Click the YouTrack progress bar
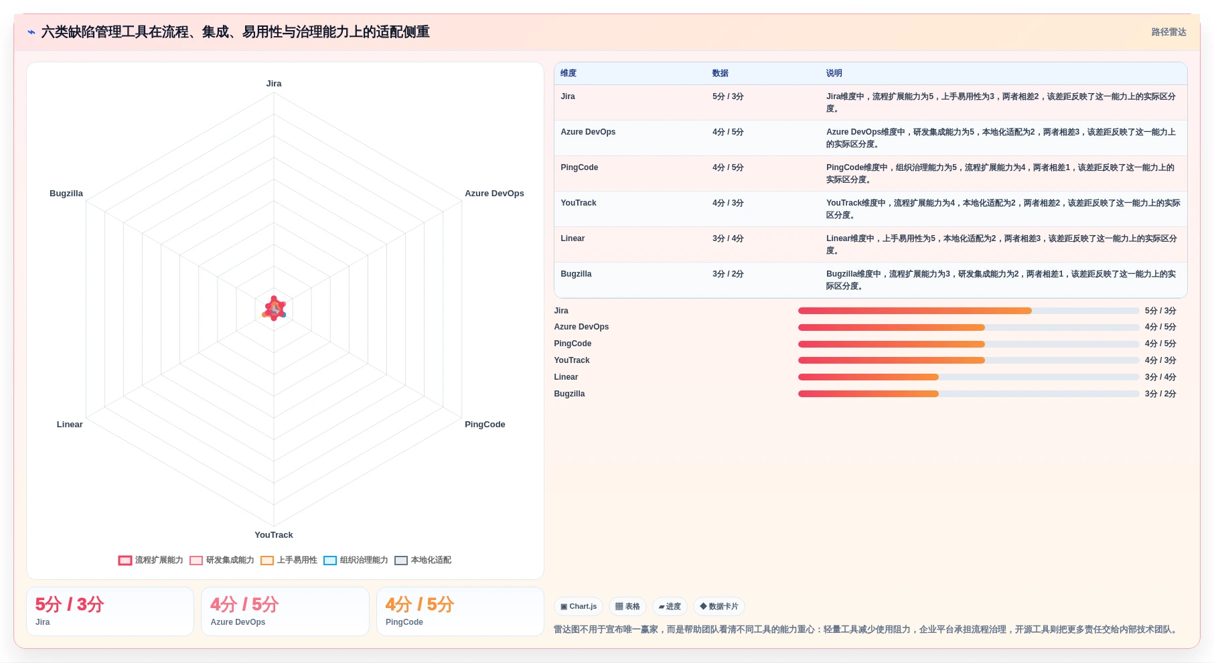 [x=968, y=360]
